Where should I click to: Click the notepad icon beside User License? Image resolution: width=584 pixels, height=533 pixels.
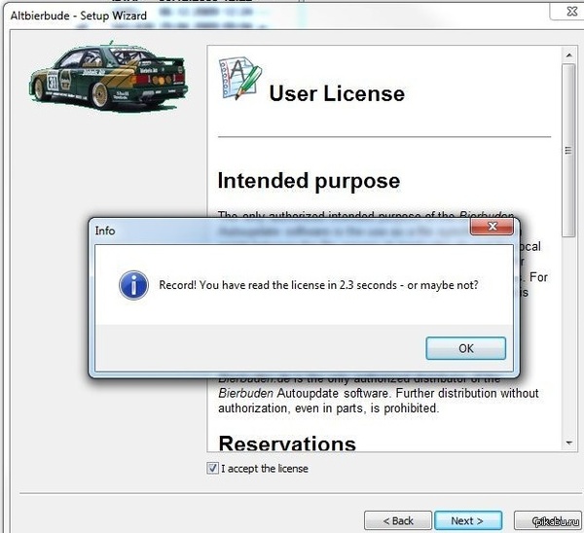237,80
